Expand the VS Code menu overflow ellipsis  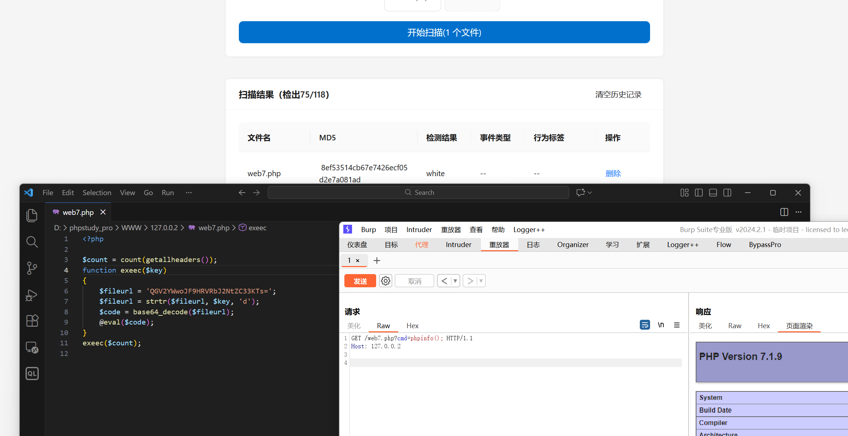coord(188,193)
